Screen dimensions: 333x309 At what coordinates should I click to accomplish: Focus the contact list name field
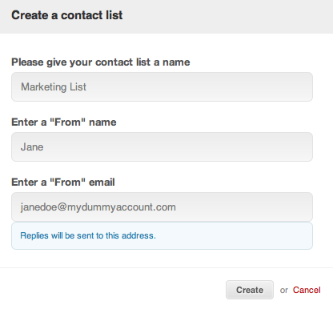[162, 86]
